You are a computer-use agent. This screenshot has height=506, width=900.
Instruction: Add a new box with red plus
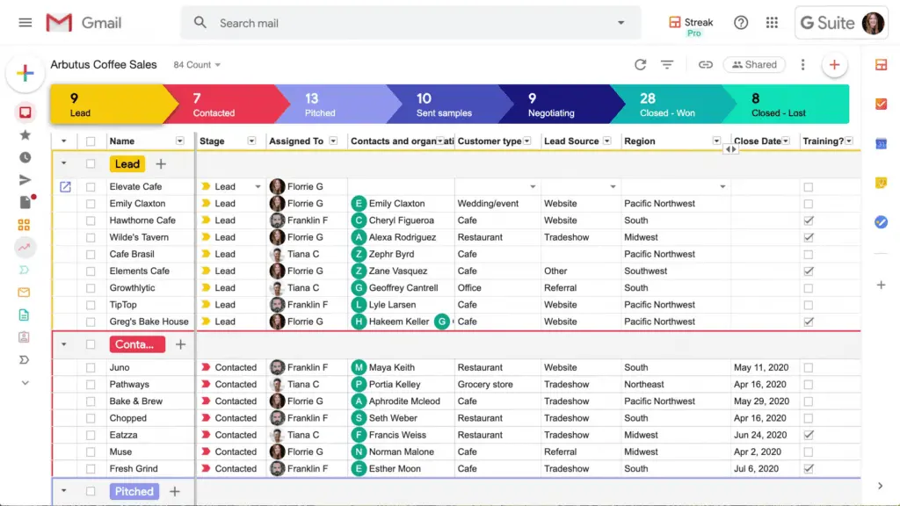835,65
